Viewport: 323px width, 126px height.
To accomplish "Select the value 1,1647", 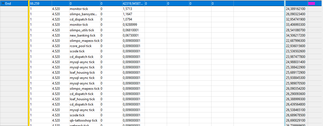I will point(128,14).
